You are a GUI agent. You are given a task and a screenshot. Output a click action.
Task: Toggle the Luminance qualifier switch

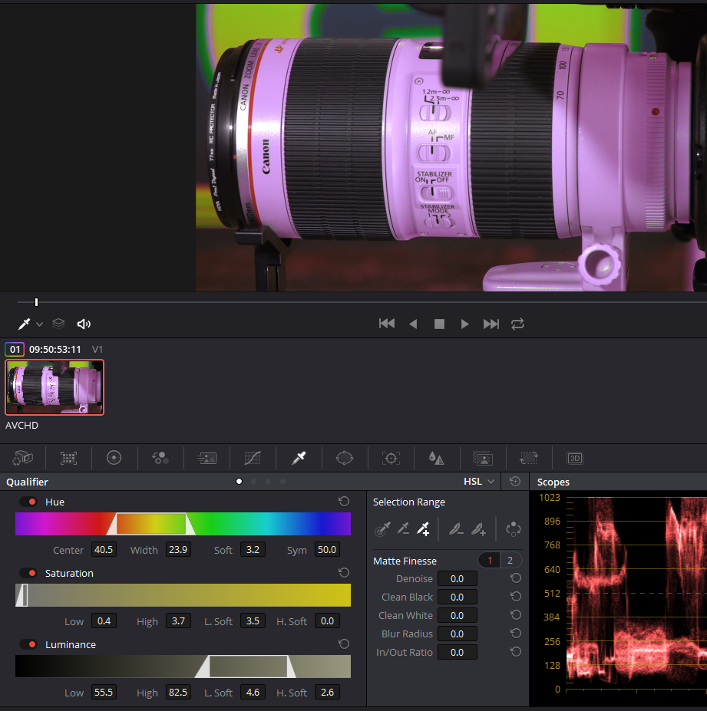28,644
